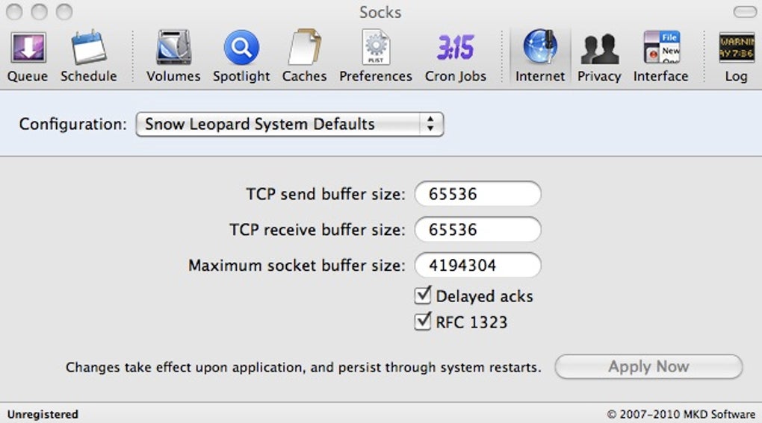Open the Cron Jobs clock icon
Image resolution: width=762 pixels, height=423 pixels.
(x=455, y=48)
